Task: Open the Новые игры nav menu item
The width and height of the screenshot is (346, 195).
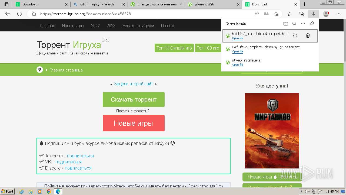Action: (x=73, y=26)
